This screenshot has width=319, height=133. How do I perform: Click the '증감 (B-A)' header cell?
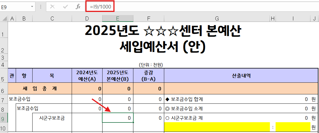(x=149, y=76)
